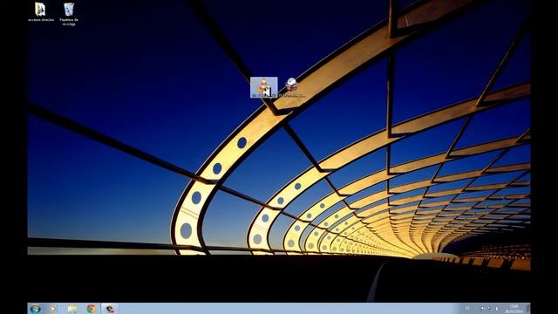
Task: Select the desktop icon beside the VLC file
Action: (x=291, y=87)
